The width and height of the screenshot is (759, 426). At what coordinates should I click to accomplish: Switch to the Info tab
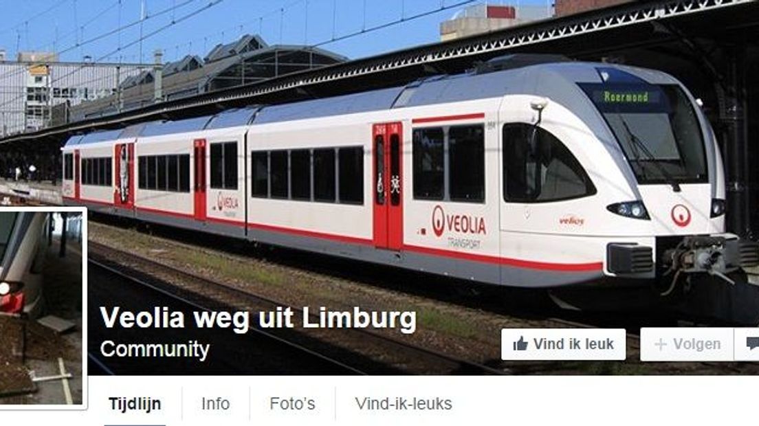point(215,404)
